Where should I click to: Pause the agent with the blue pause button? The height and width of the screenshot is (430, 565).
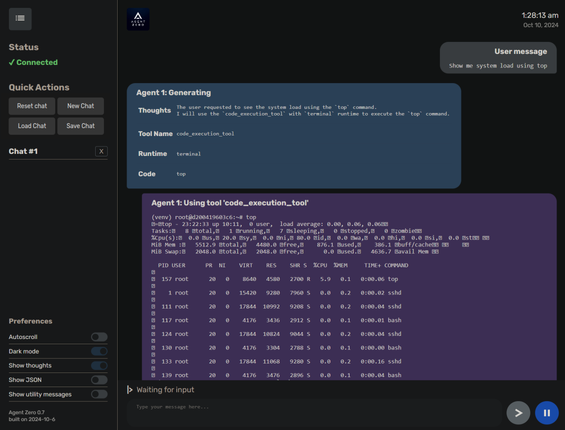click(x=547, y=413)
